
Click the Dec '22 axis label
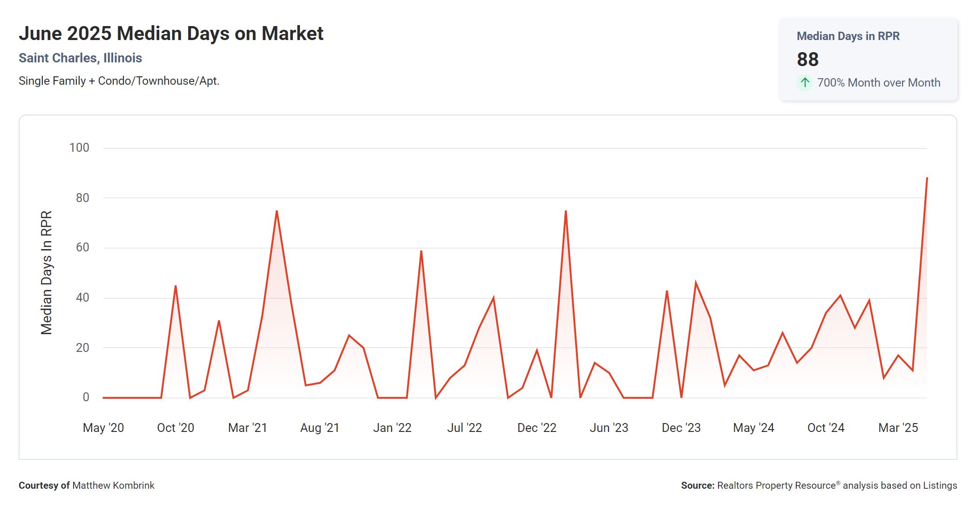[x=537, y=428]
